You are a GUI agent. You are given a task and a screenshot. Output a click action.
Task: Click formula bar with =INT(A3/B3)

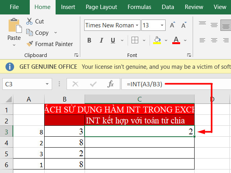click(176, 84)
